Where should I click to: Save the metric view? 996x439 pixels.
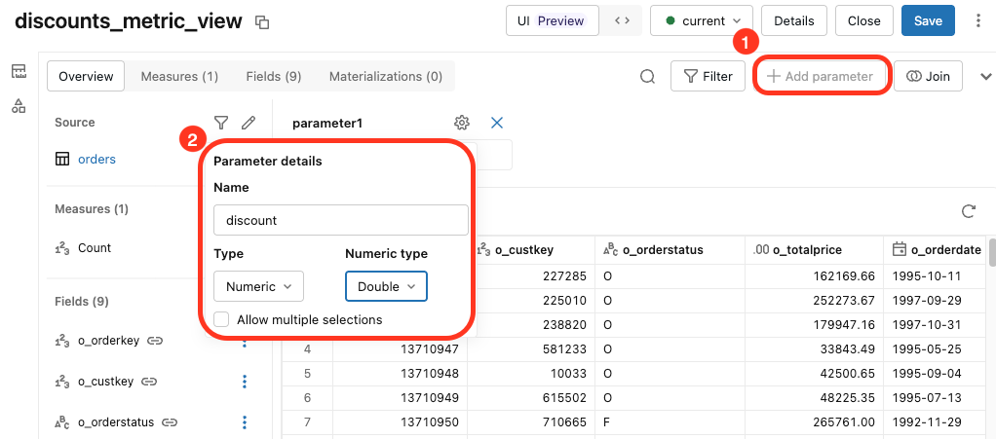click(928, 21)
